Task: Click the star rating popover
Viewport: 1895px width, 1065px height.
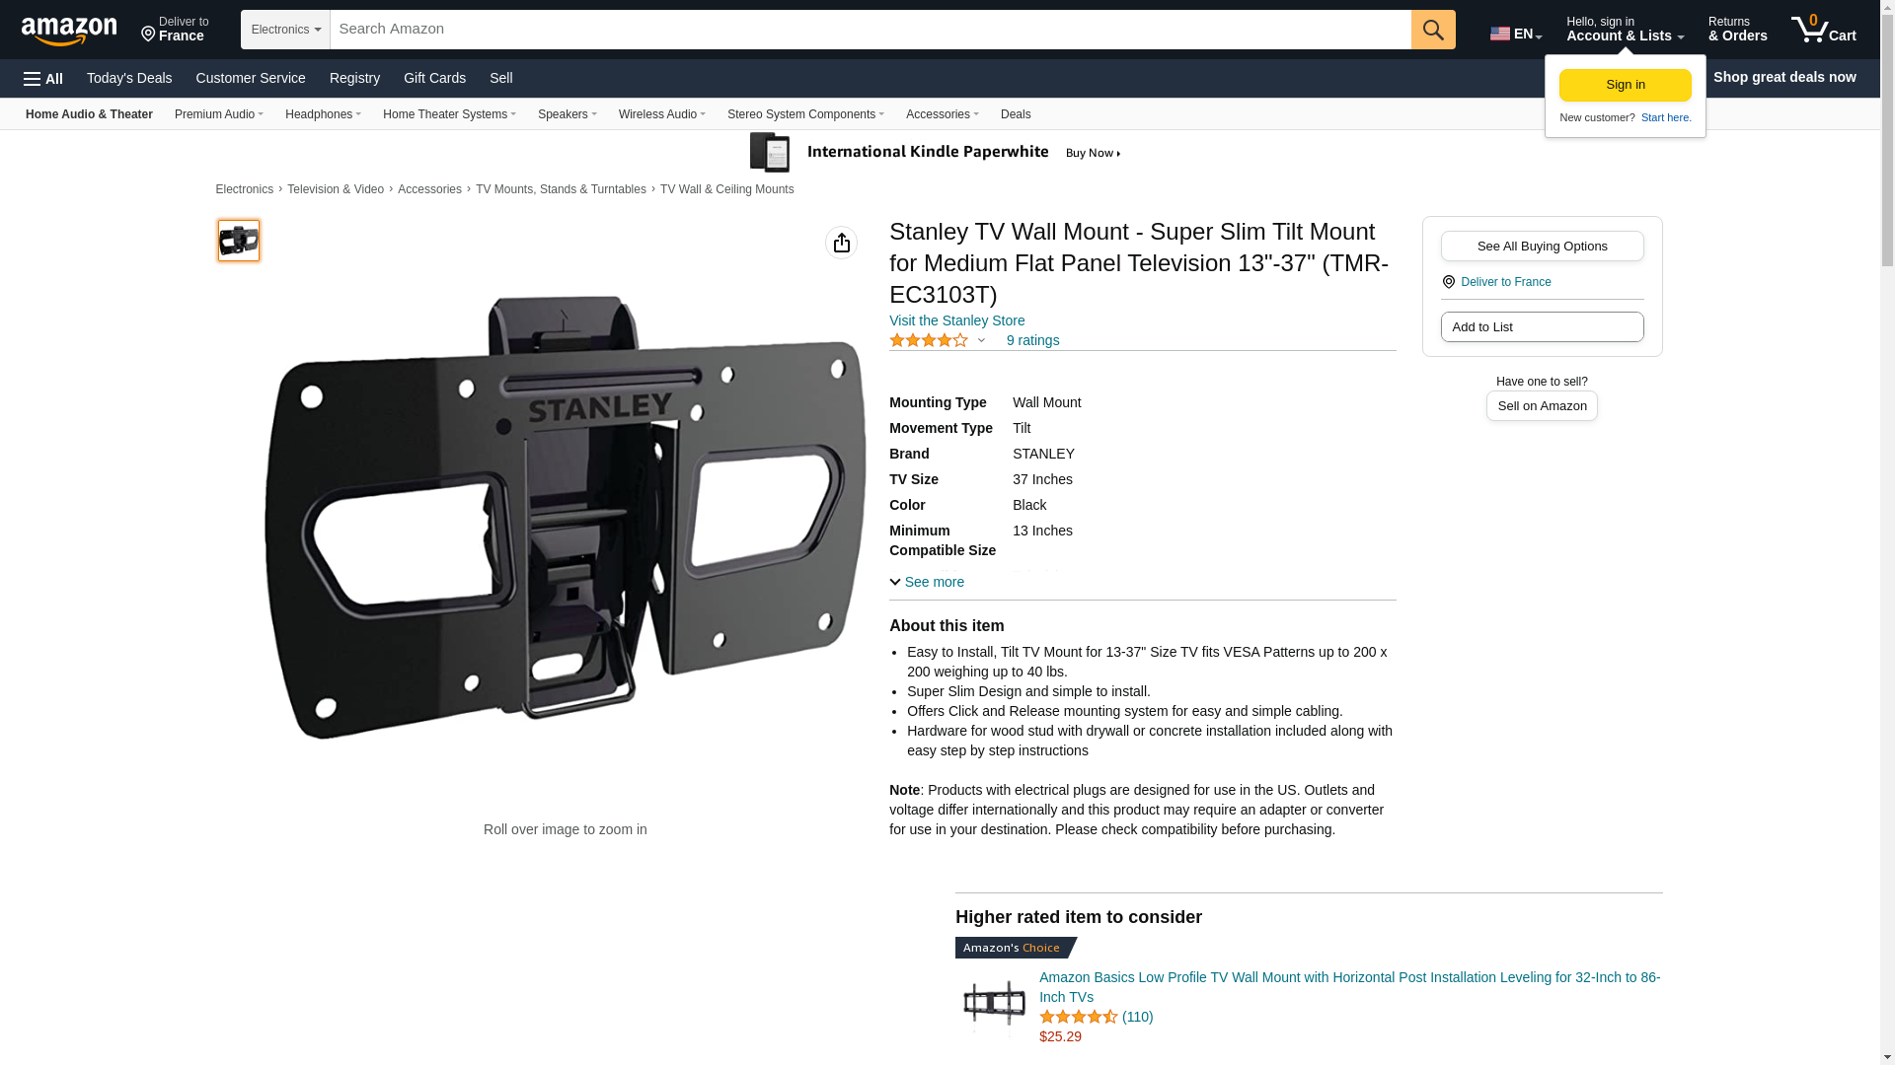Action: click(938, 340)
